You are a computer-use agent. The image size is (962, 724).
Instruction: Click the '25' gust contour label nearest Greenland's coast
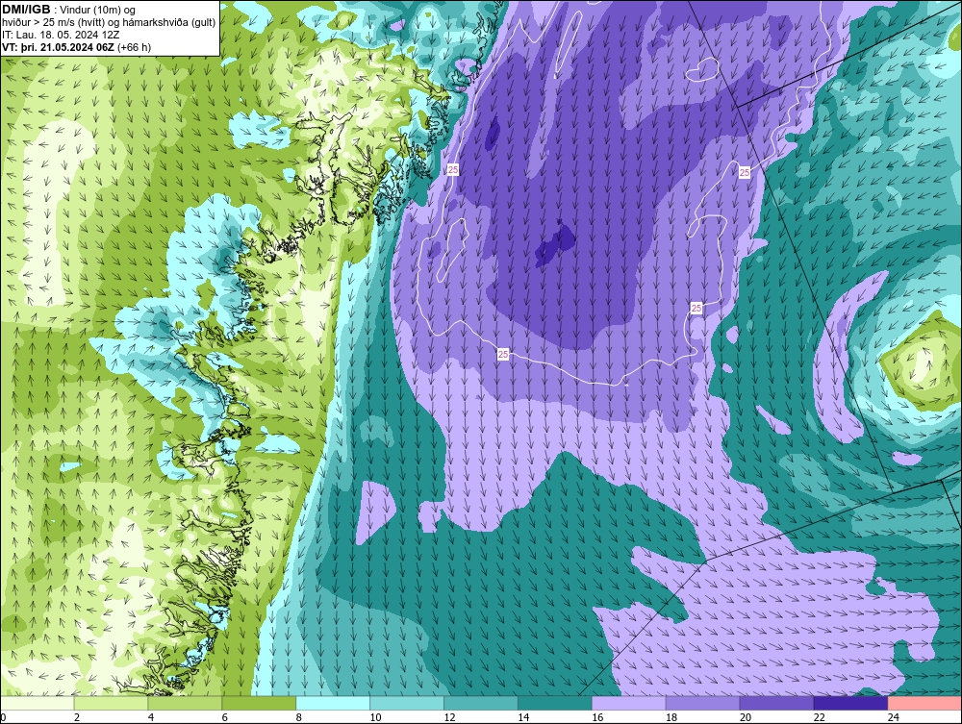pyautogui.click(x=453, y=170)
